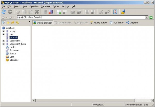Click the mysql://localhost/tutorial/ address field
Screen dimensions: 155x107
point(81,17)
